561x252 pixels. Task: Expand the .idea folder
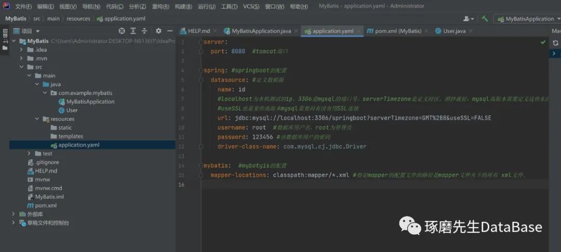click(x=21, y=50)
